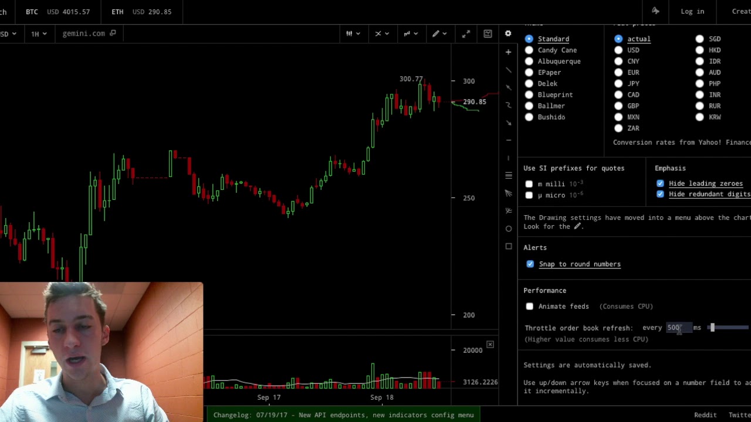Click the ETH USD 290.85 ticker

point(141,12)
